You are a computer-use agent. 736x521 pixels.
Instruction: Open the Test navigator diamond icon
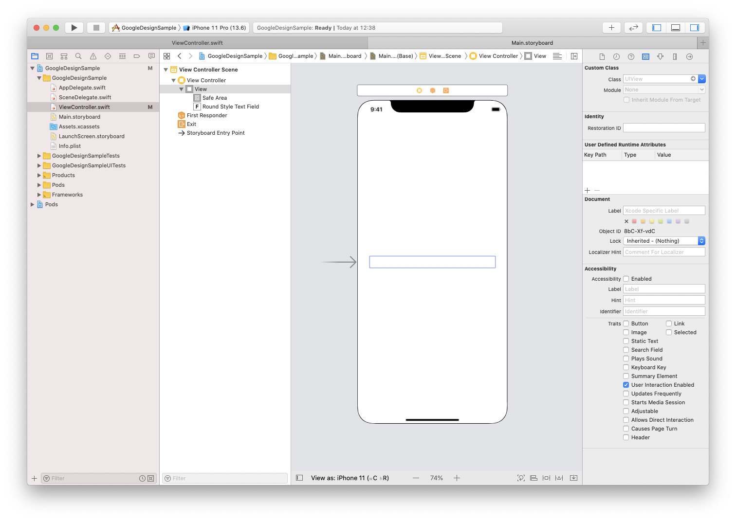coord(108,56)
